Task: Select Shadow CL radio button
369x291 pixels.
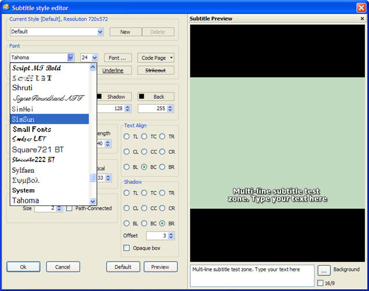Action: [127, 208]
